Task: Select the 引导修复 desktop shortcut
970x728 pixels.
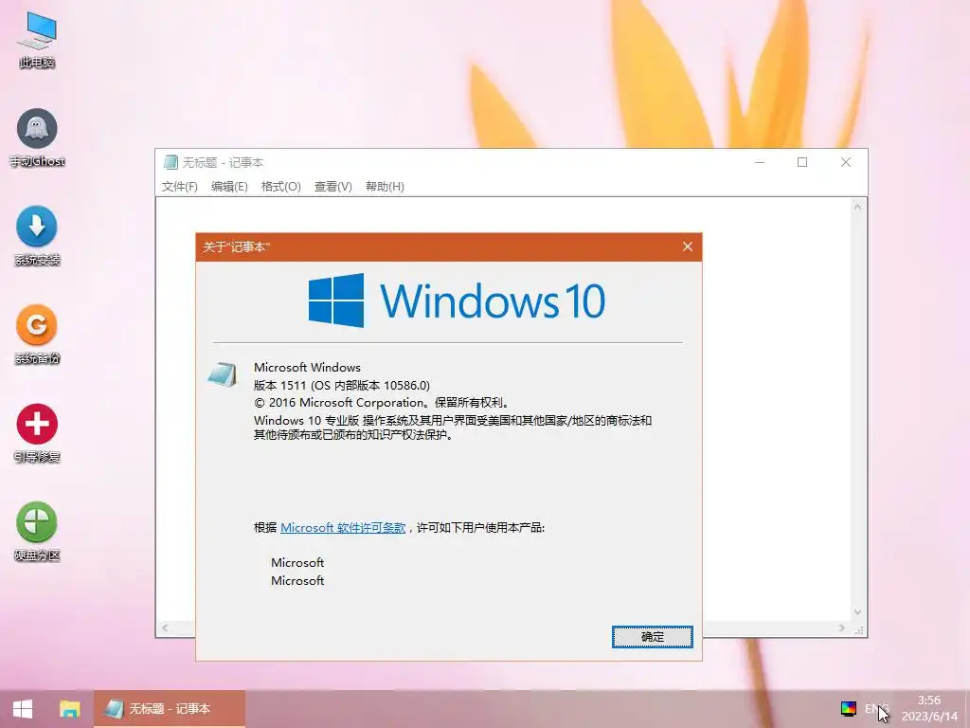Action: [37, 433]
